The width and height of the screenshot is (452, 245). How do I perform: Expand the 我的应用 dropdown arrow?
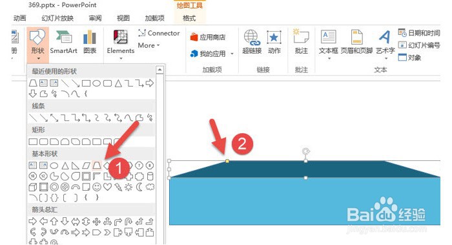click(x=232, y=54)
